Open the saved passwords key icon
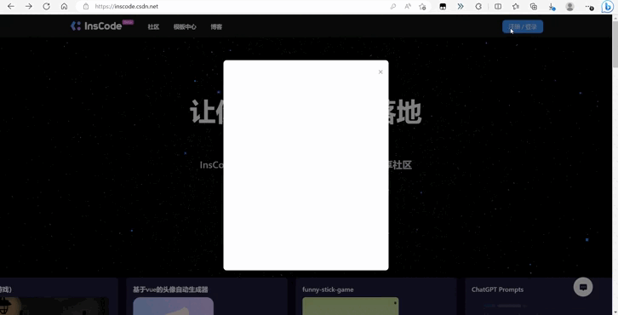The height and width of the screenshot is (315, 618). pos(393,6)
